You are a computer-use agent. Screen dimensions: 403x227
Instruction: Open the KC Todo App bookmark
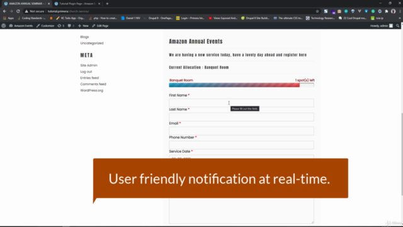(70, 18)
